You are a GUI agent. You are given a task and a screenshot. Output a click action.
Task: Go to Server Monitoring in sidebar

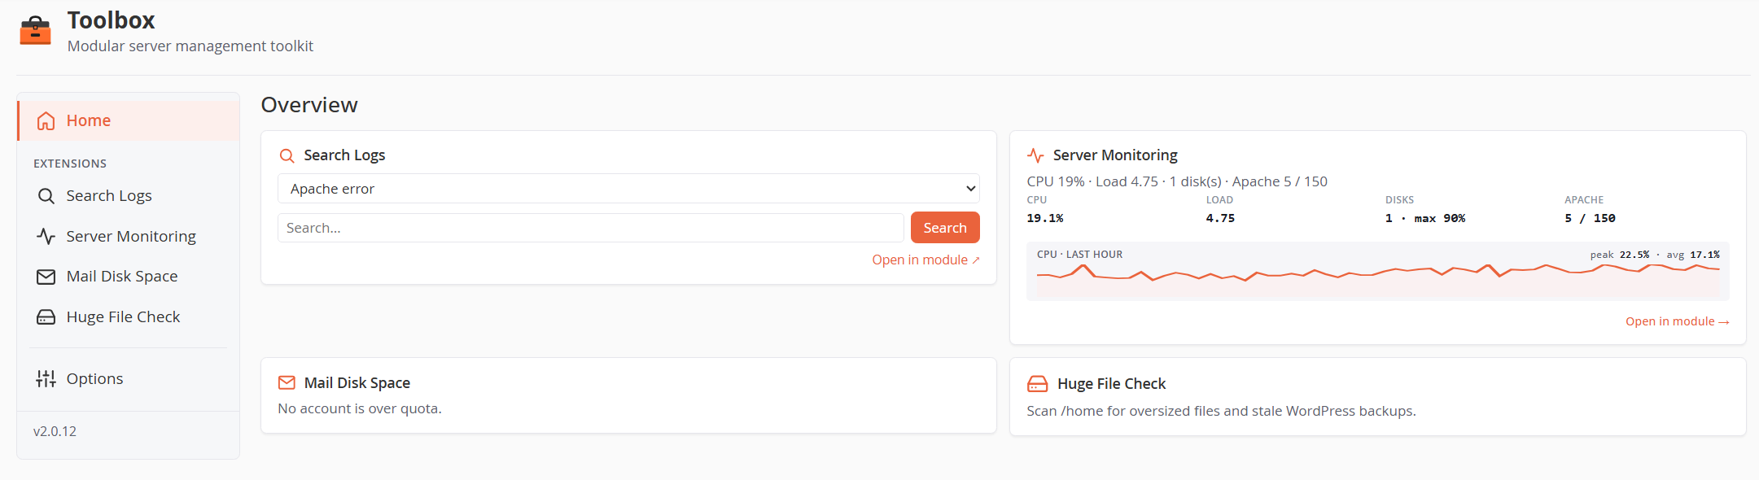[129, 236]
